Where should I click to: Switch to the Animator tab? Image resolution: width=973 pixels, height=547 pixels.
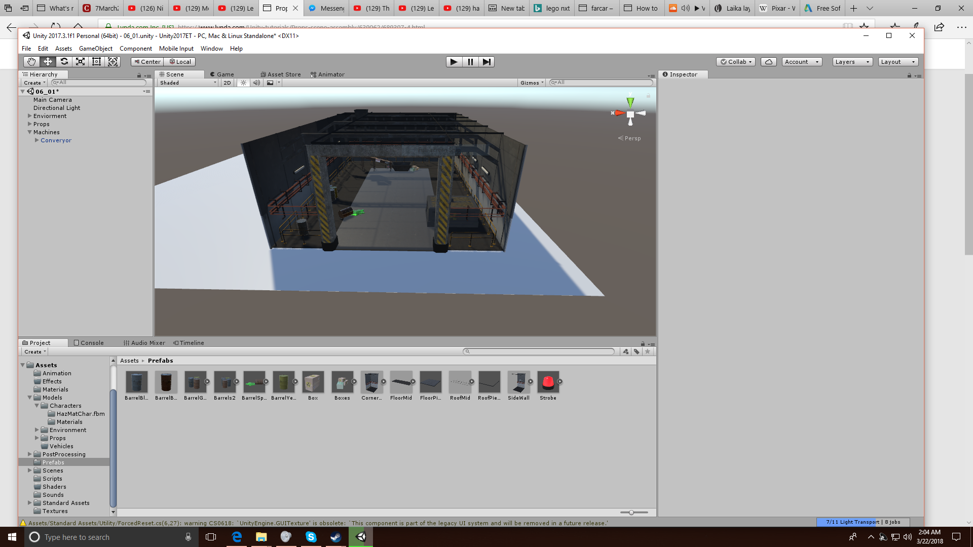click(x=327, y=74)
